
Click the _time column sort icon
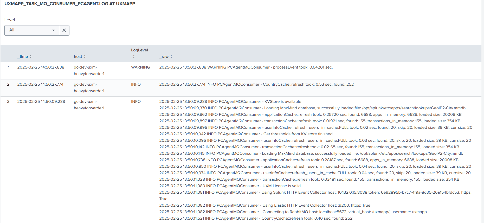pyautogui.click(x=31, y=57)
